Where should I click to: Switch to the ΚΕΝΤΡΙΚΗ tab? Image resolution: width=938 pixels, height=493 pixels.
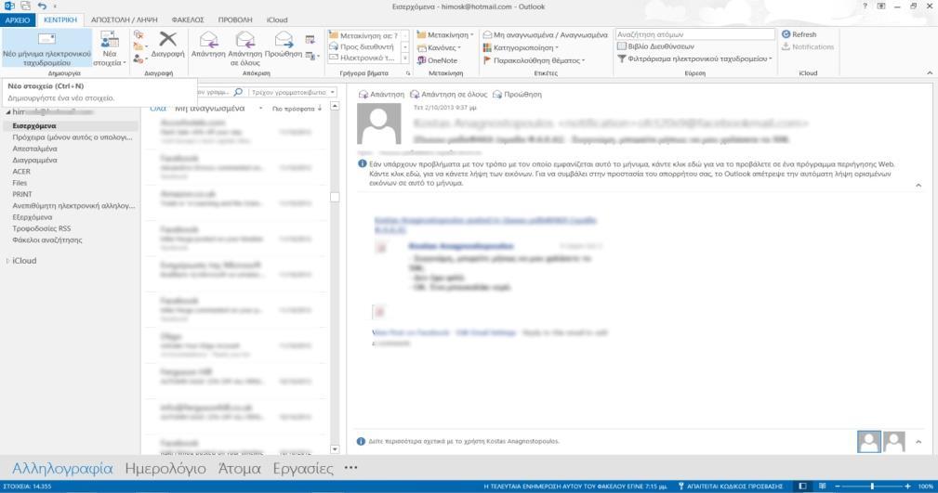pos(60,19)
